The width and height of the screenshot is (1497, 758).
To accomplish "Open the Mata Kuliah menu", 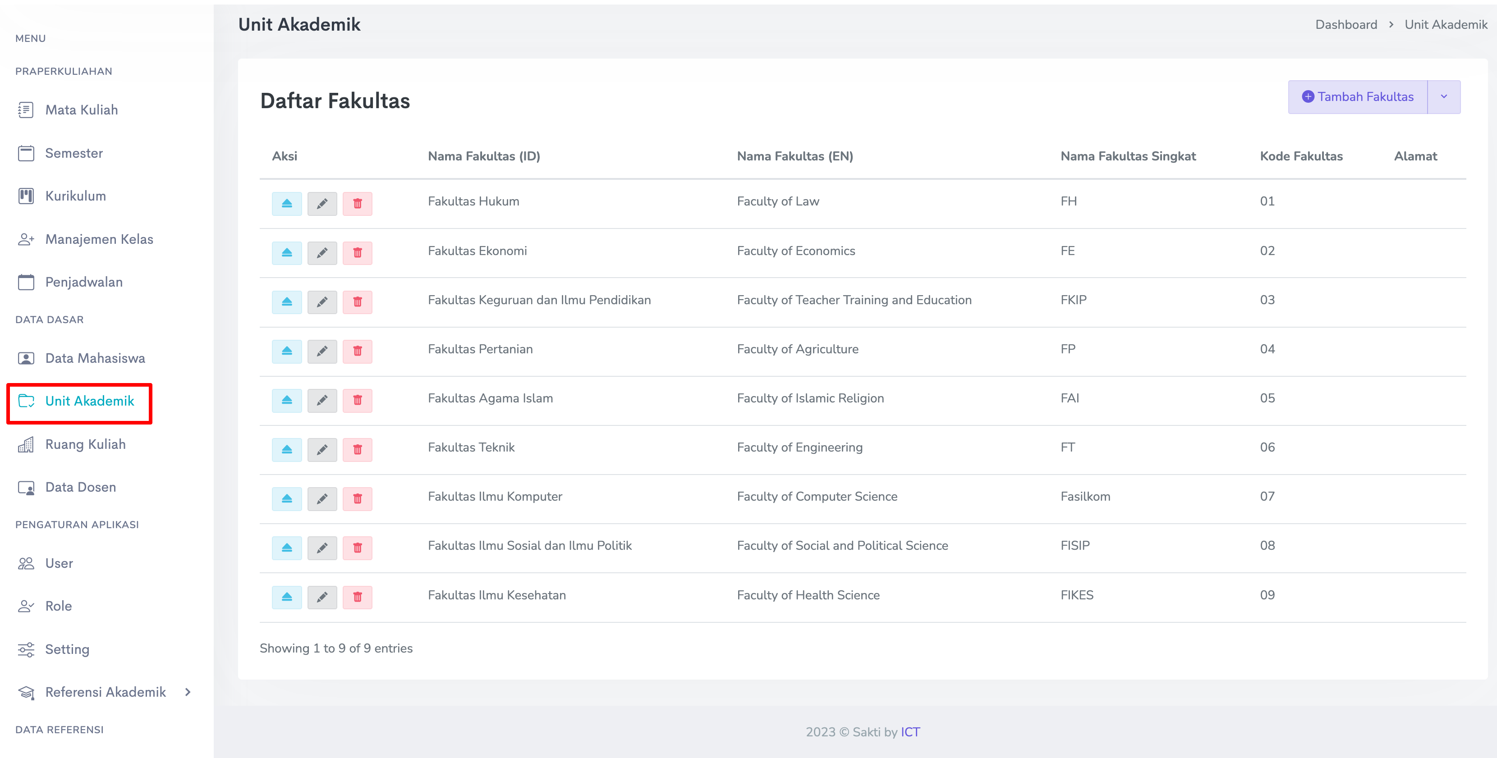I will coord(81,110).
